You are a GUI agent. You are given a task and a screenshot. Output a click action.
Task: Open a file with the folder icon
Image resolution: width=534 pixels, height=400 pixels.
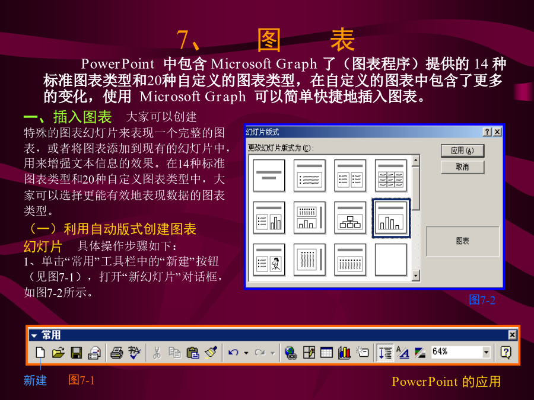[x=58, y=353]
